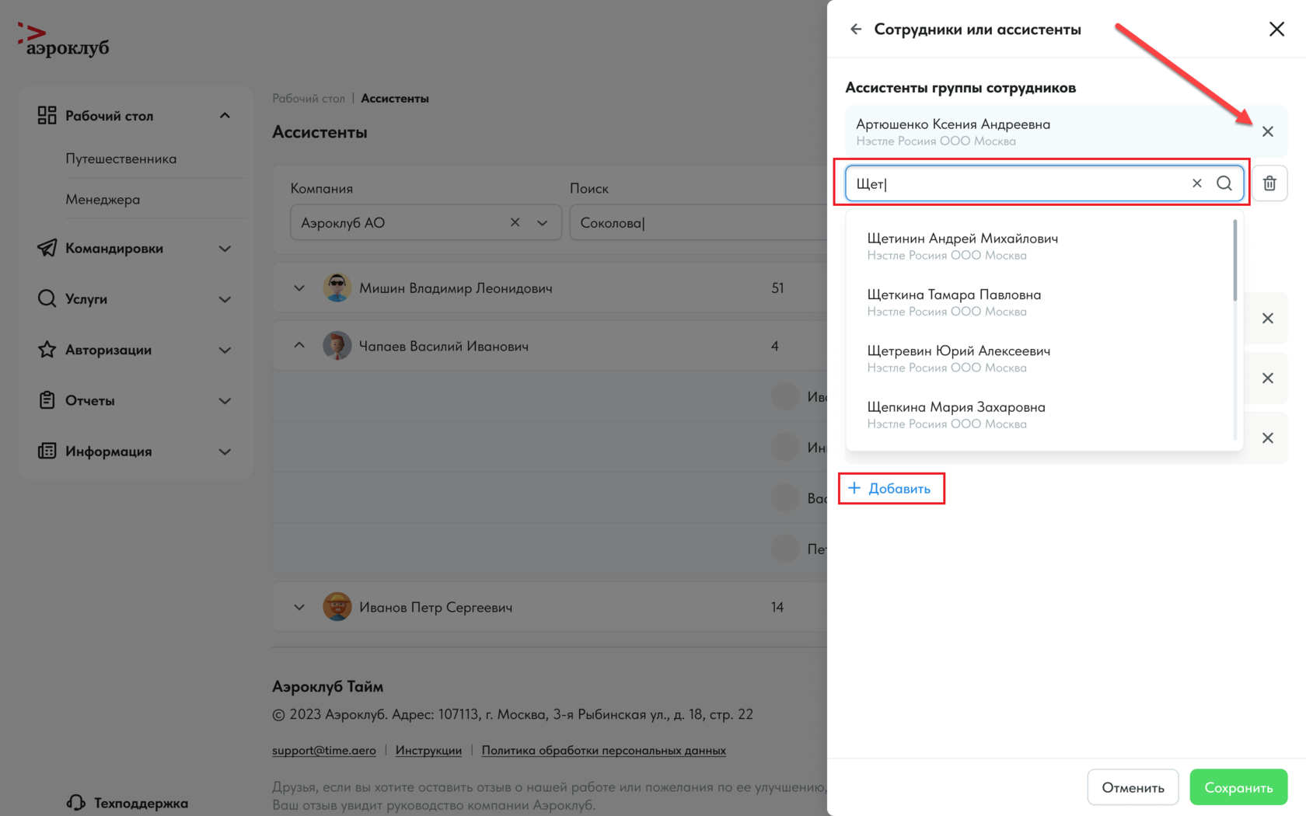Clear the assistant search field text
Viewport: 1306px width, 816px height.
coord(1196,183)
